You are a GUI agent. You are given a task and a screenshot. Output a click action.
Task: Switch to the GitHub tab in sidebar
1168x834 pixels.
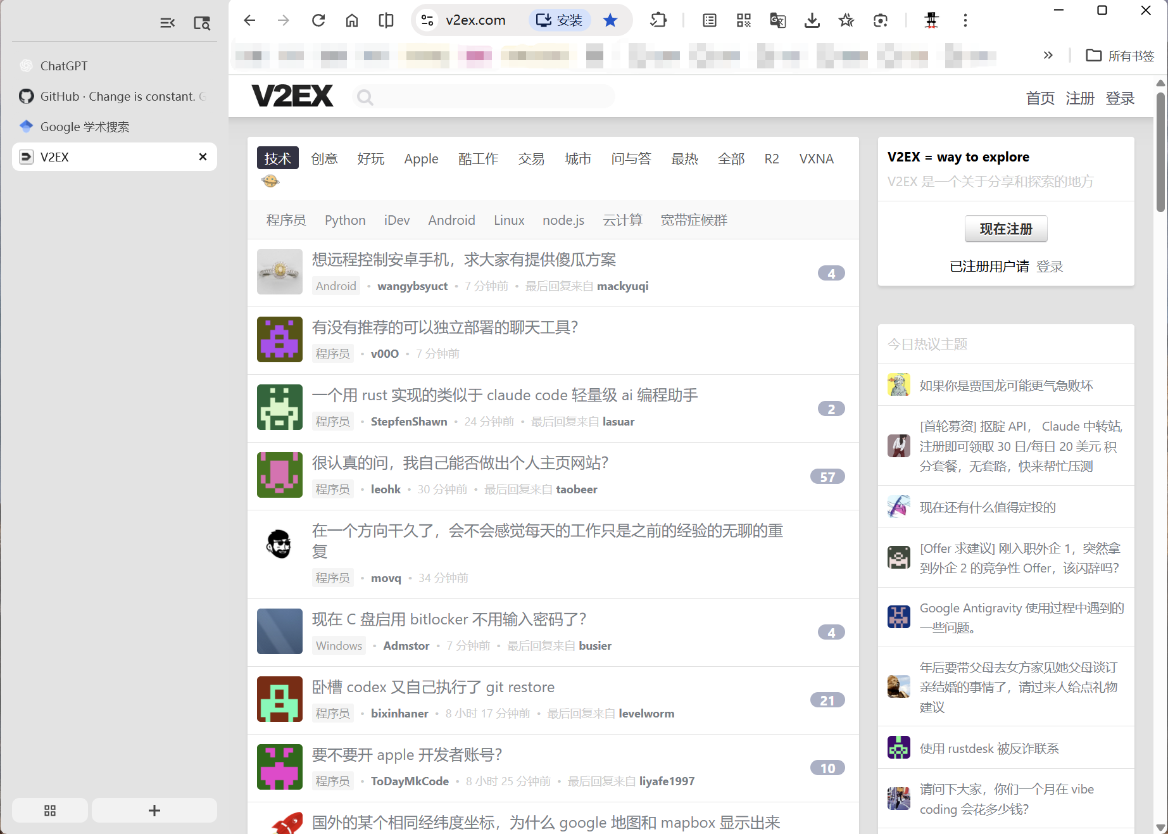point(114,96)
